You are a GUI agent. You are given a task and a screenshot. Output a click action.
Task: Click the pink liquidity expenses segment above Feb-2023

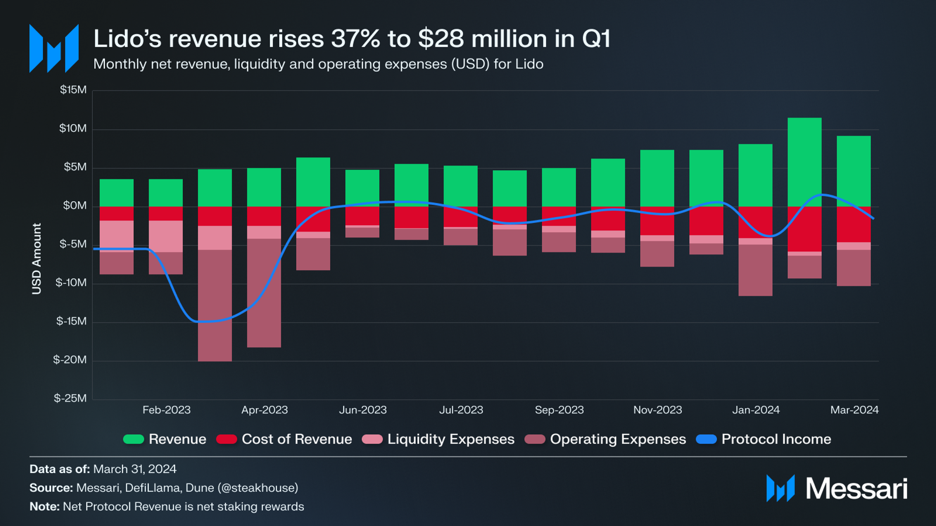166,236
